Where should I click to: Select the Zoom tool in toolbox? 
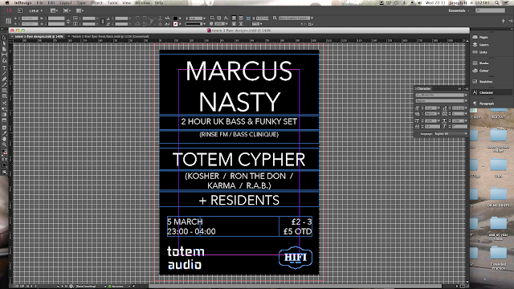point(4,144)
